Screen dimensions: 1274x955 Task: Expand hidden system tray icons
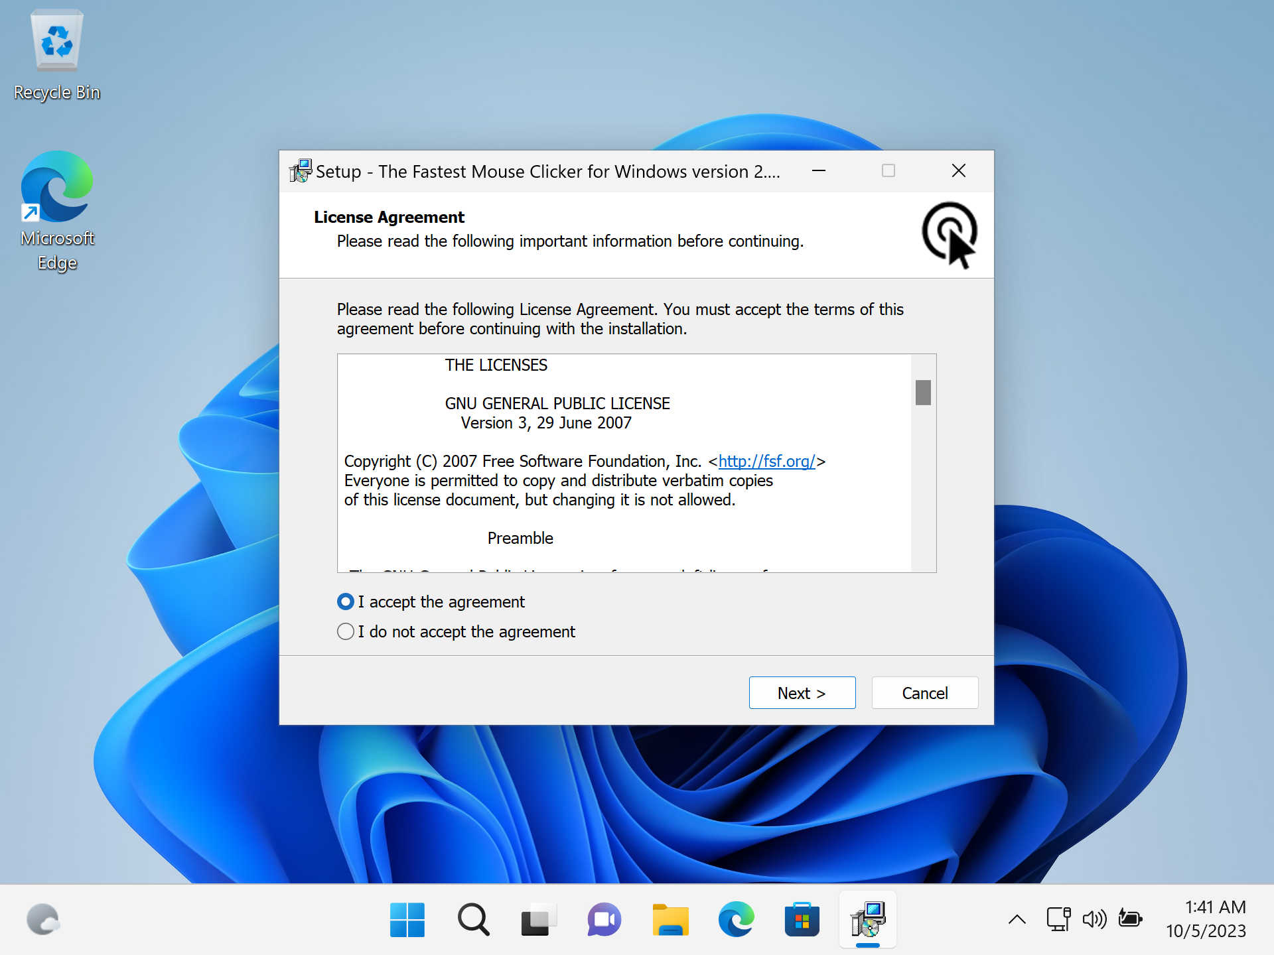1016,920
